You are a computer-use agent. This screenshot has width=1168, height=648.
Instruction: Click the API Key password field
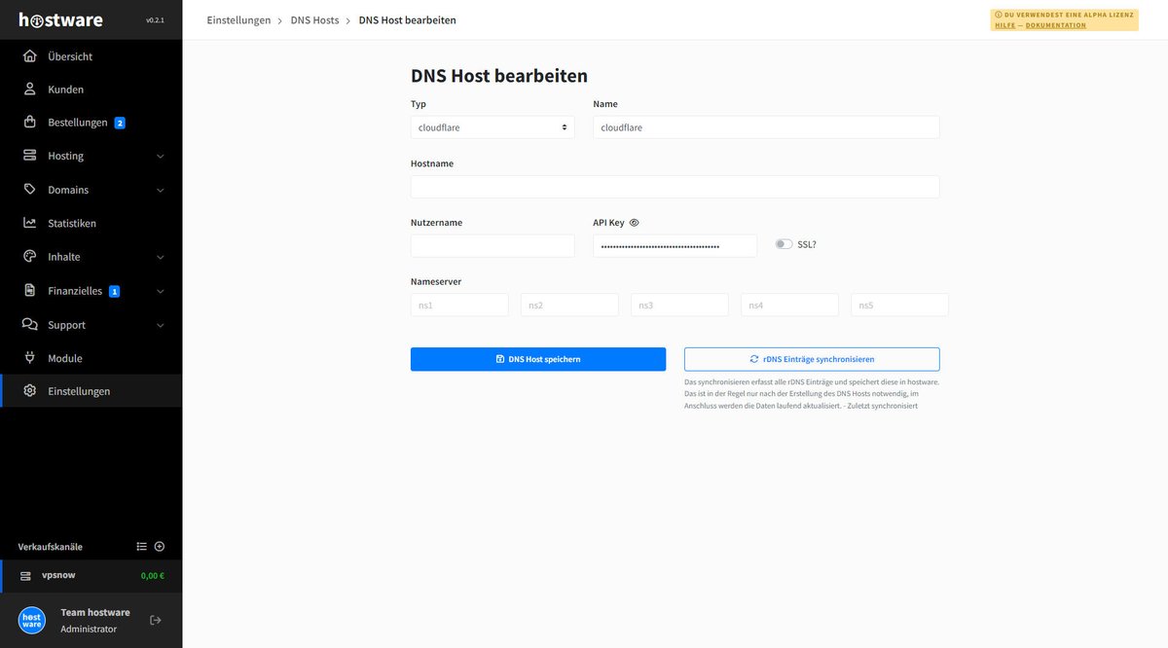pyautogui.click(x=675, y=245)
